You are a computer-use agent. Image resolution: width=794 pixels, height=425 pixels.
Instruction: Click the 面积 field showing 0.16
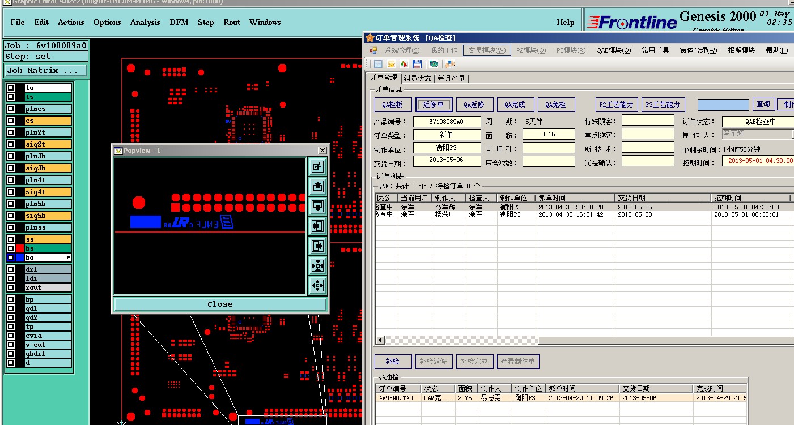coord(549,135)
